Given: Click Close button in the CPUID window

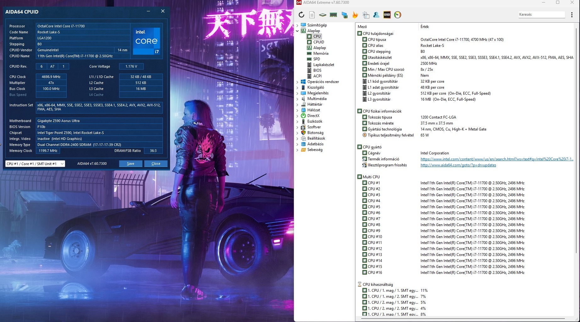Looking at the screenshot, I should [156, 164].
